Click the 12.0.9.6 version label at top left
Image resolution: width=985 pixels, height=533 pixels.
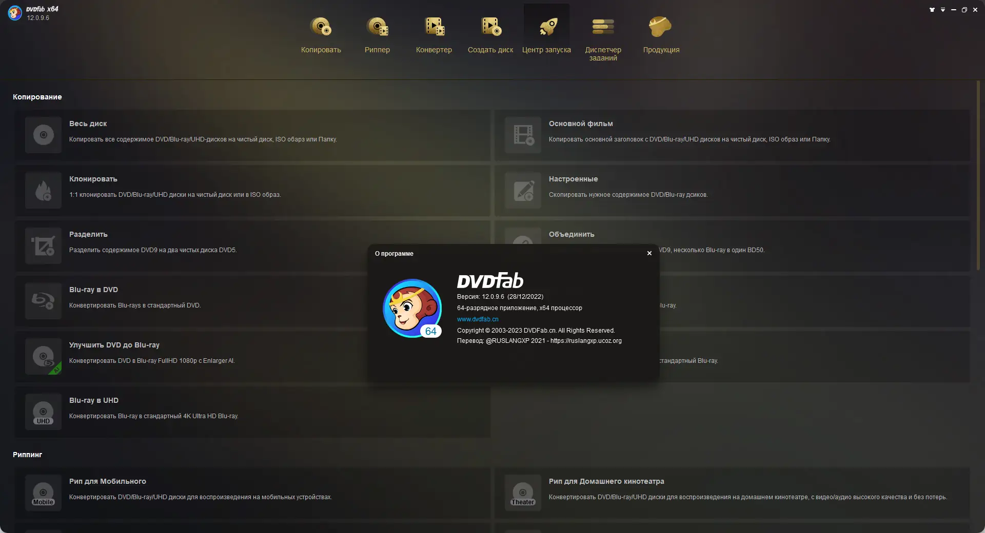coord(38,18)
